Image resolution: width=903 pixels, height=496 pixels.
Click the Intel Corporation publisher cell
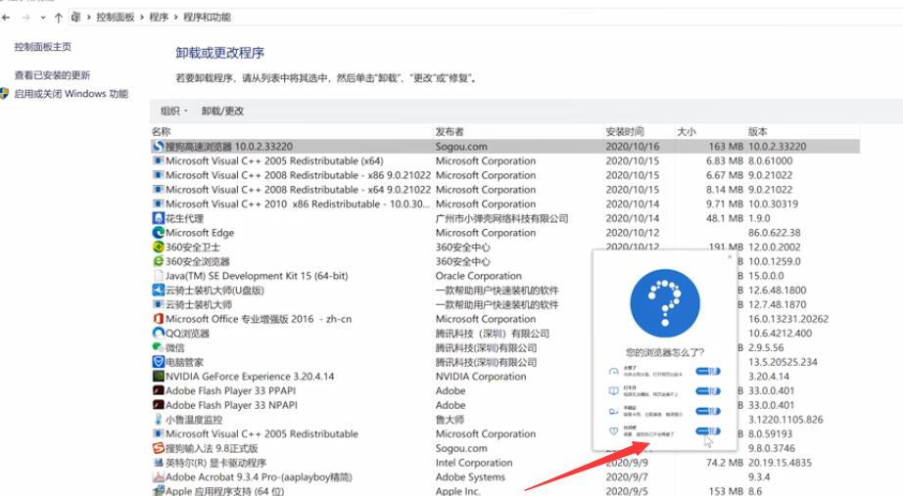(473, 463)
